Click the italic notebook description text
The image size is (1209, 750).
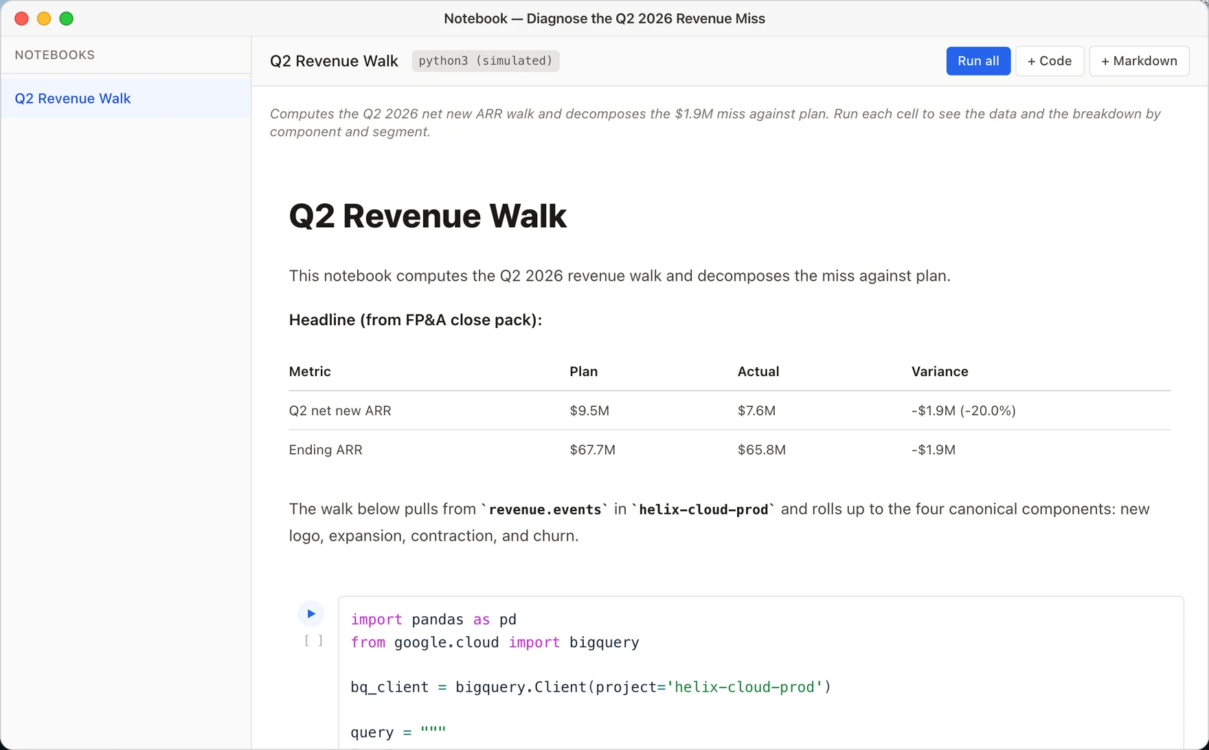(x=715, y=123)
